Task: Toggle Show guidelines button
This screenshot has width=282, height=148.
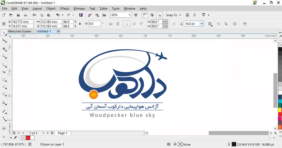Action: 159,15
